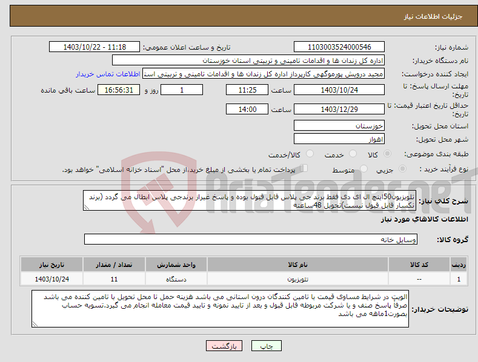Toggle the Islamic treasury payment checkbox
Viewport: 478px width, 362px height.
[x=304, y=168]
